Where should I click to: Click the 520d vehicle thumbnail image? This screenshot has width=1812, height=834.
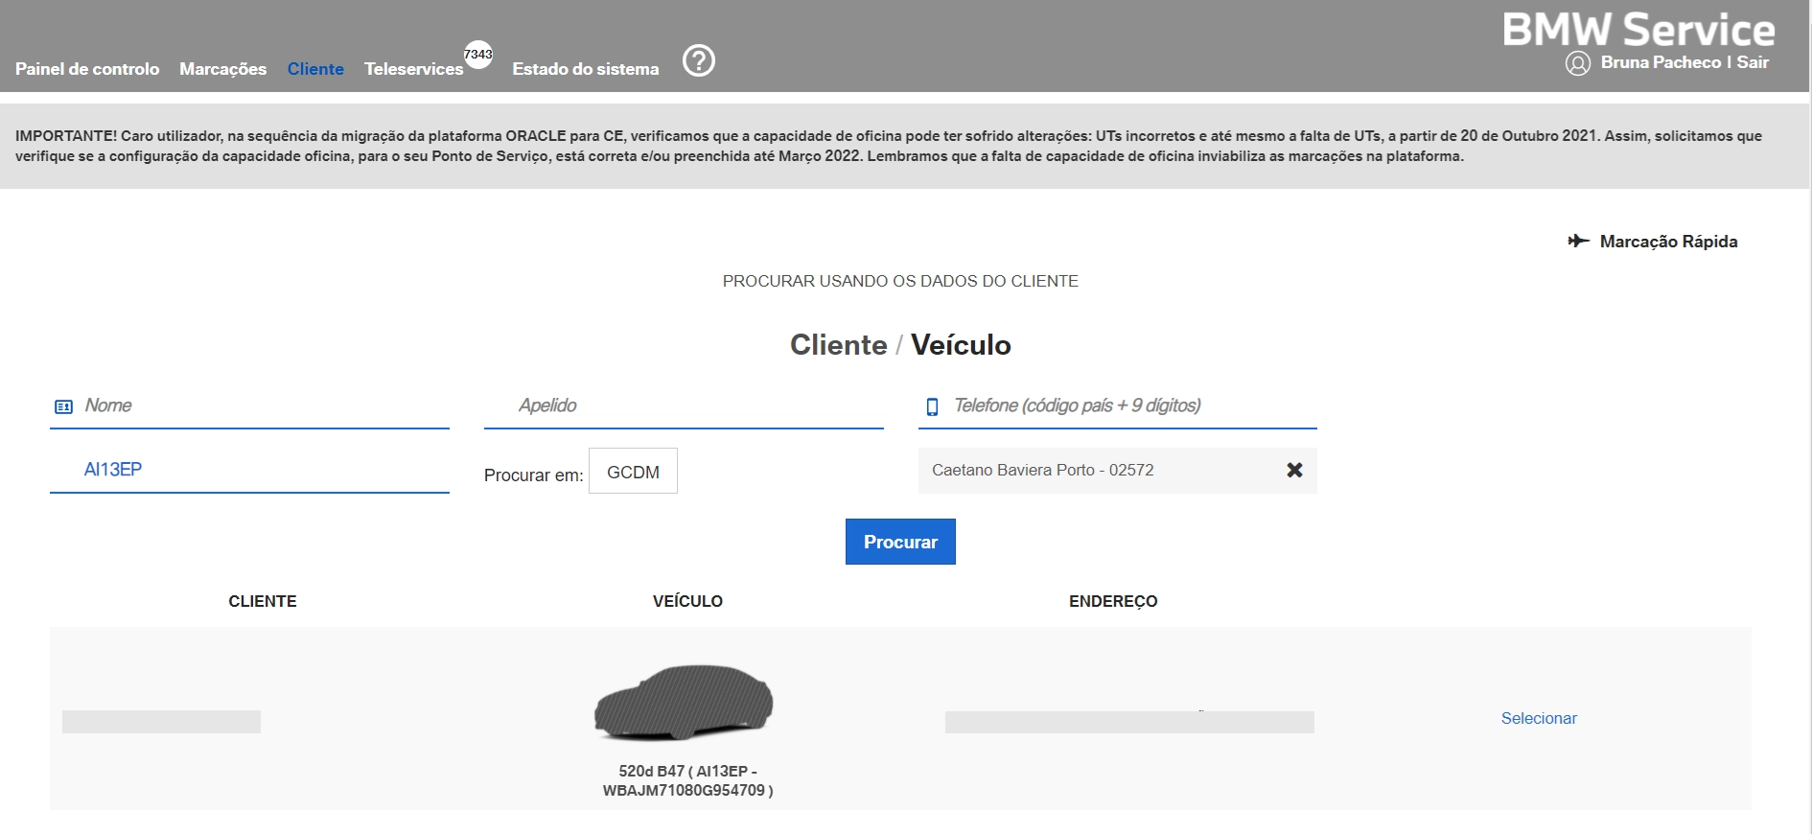coord(684,702)
